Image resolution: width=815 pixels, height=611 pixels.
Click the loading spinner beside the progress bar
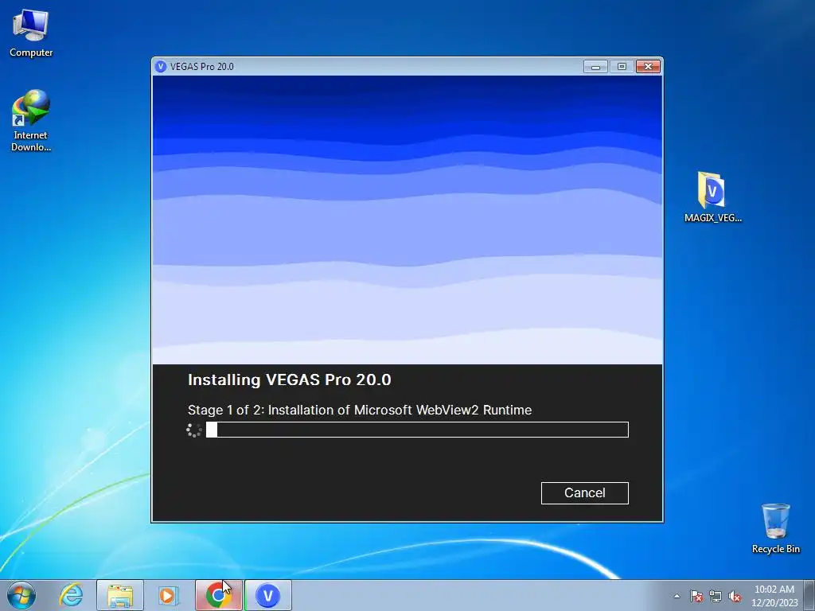(x=194, y=430)
